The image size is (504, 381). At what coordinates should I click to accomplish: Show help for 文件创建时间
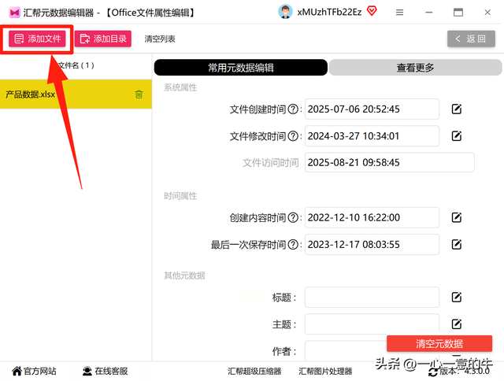click(293, 109)
